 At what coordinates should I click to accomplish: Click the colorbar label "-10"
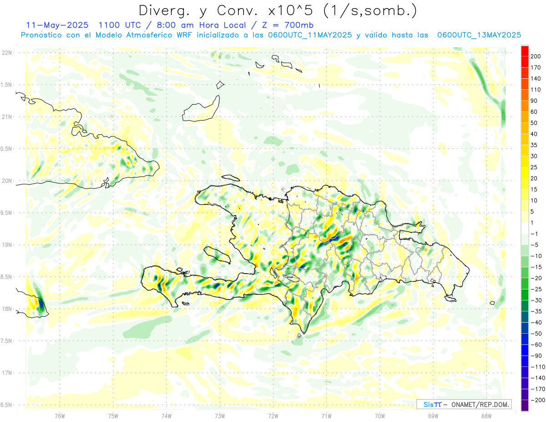pos(537,256)
